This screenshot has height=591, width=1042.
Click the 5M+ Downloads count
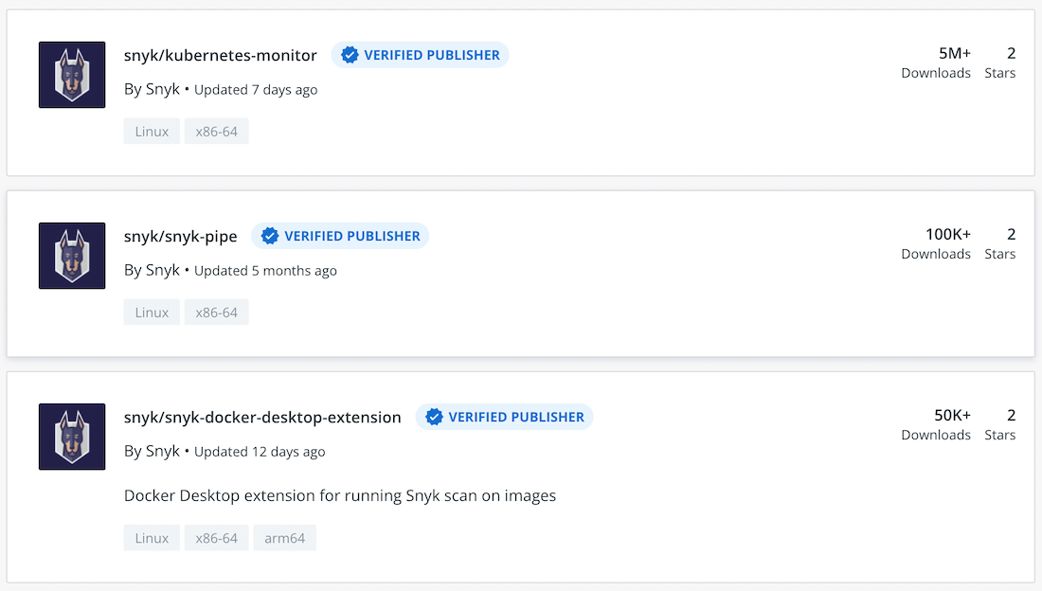tap(936, 63)
